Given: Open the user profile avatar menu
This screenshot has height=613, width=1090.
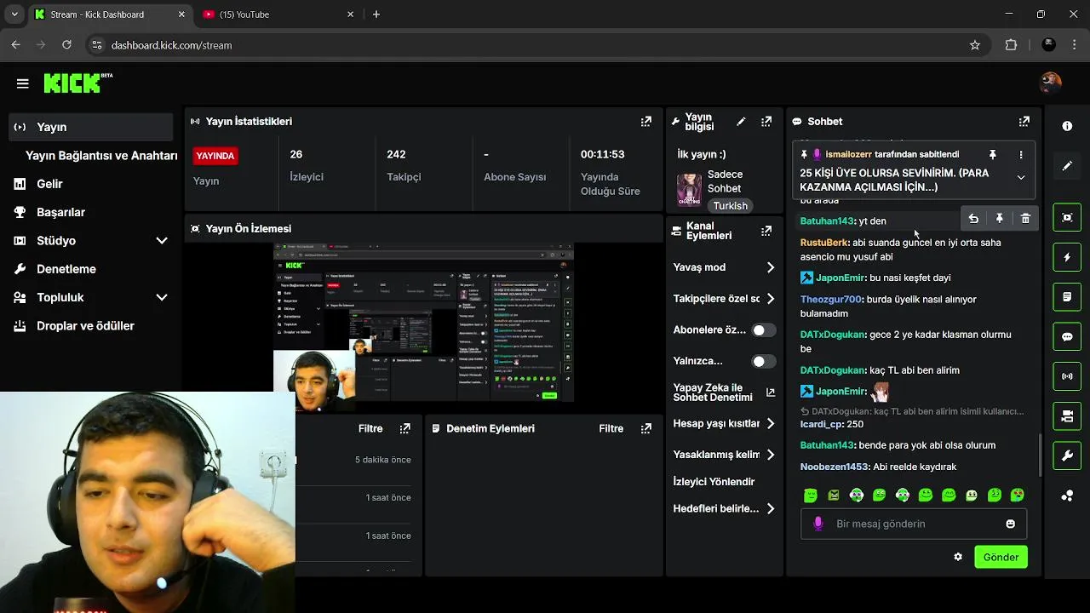Looking at the screenshot, I should [1051, 83].
